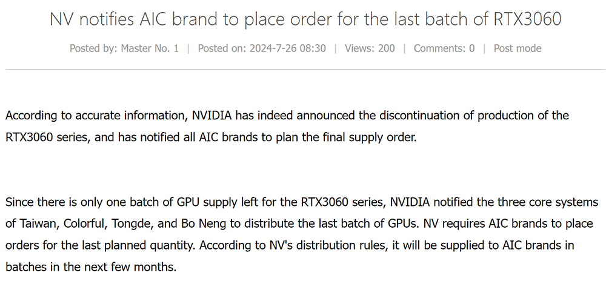Click the article title about RTX3060
This screenshot has width=606, height=281.
pos(305,19)
